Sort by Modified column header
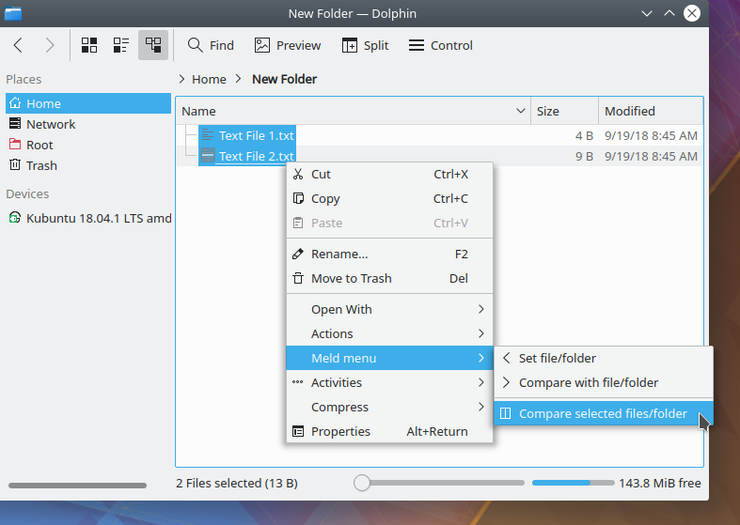 tap(651, 111)
